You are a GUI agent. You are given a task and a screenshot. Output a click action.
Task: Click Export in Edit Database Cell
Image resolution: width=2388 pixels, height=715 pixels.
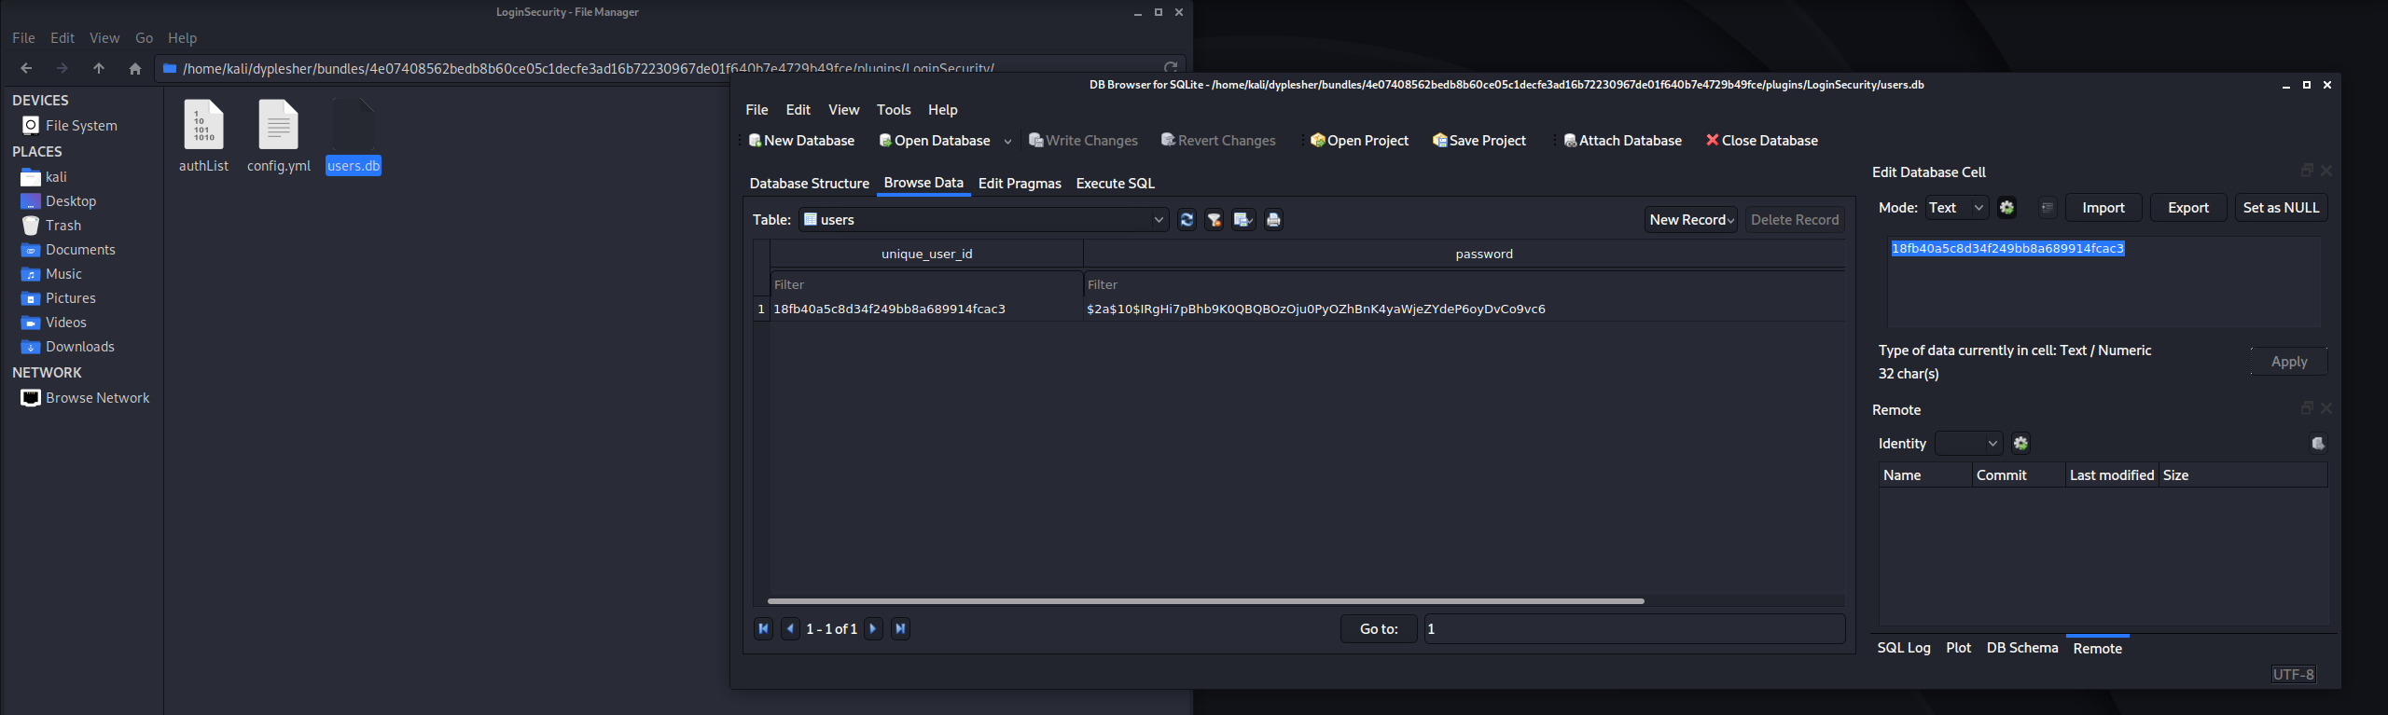[2188, 208]
